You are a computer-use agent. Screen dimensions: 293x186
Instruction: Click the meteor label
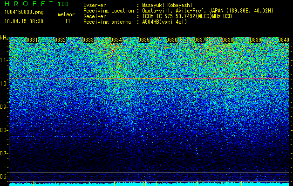tap(66, 14)
